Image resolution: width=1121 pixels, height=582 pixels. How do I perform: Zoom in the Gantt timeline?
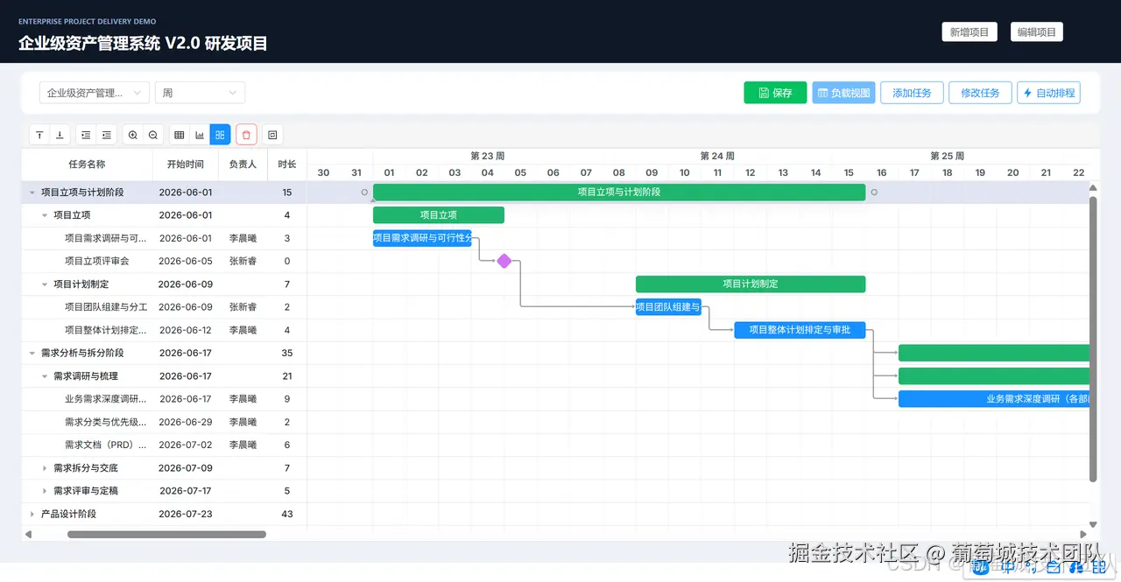[133, 135]
